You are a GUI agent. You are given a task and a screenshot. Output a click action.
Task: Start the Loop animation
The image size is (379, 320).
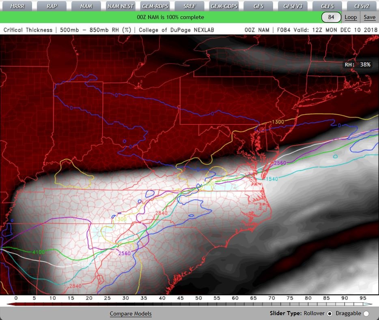coord(351,17)
